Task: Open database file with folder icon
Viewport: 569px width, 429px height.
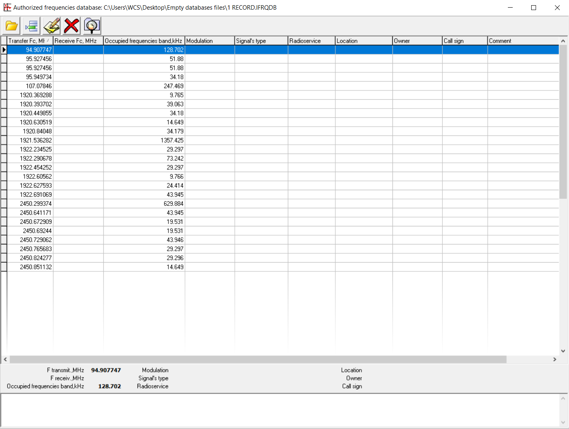Action: click(x=12, y=26)
